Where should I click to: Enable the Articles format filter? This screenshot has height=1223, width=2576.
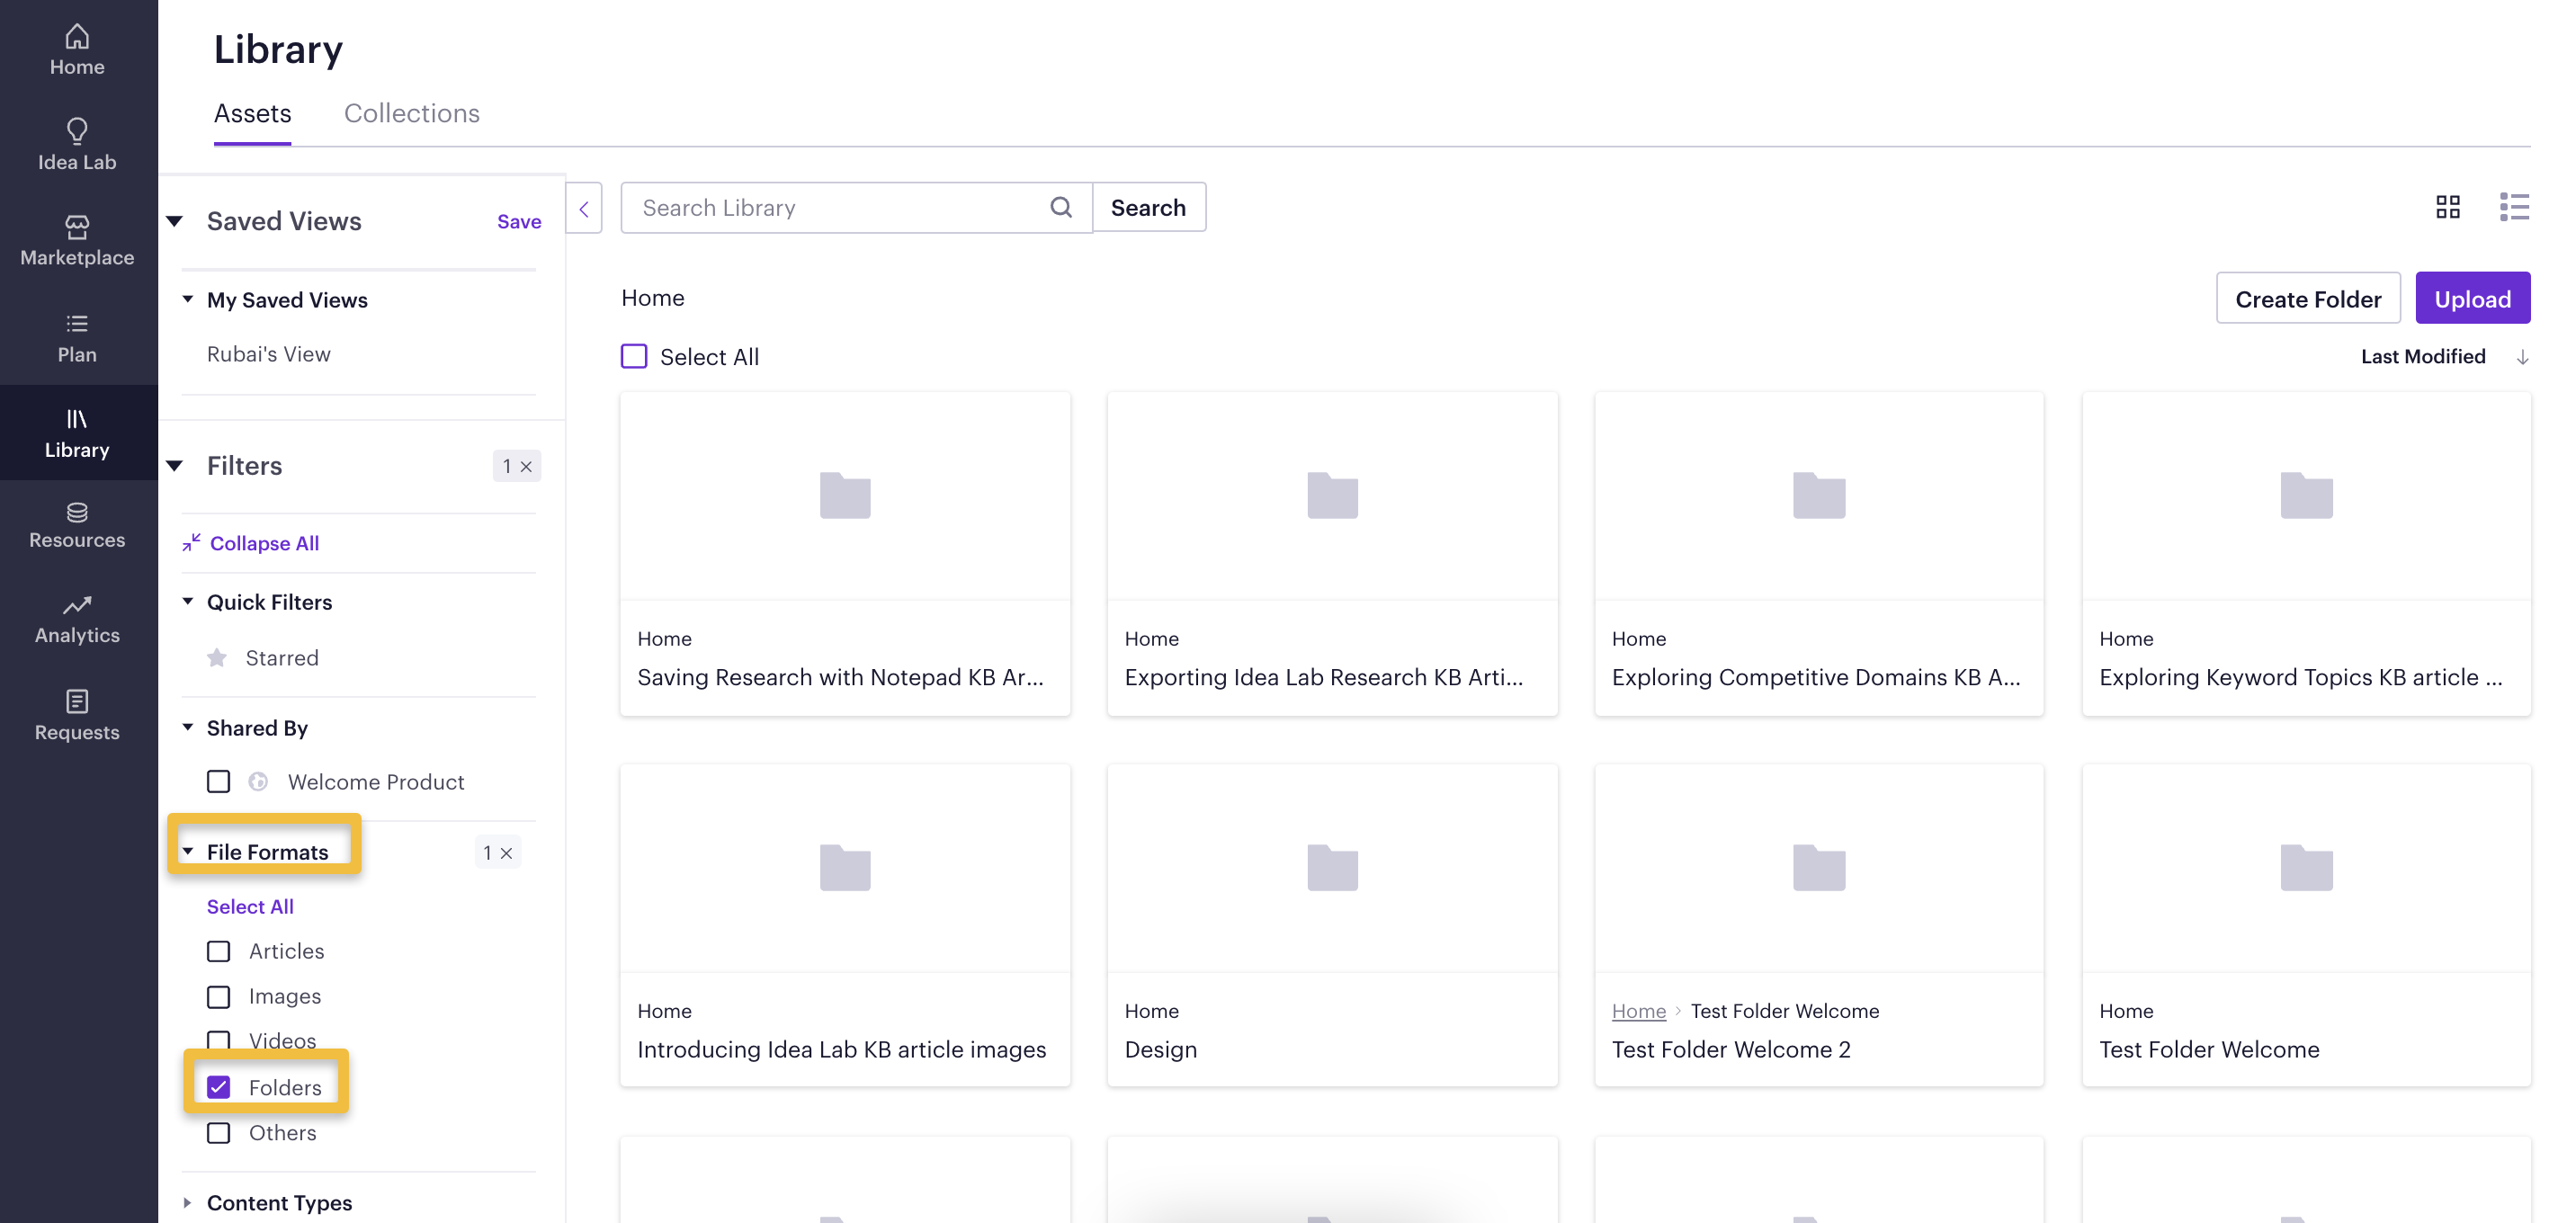[x=218, y=951]
